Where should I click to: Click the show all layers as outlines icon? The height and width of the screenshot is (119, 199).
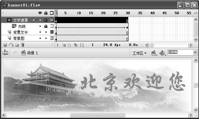point(52,13)
